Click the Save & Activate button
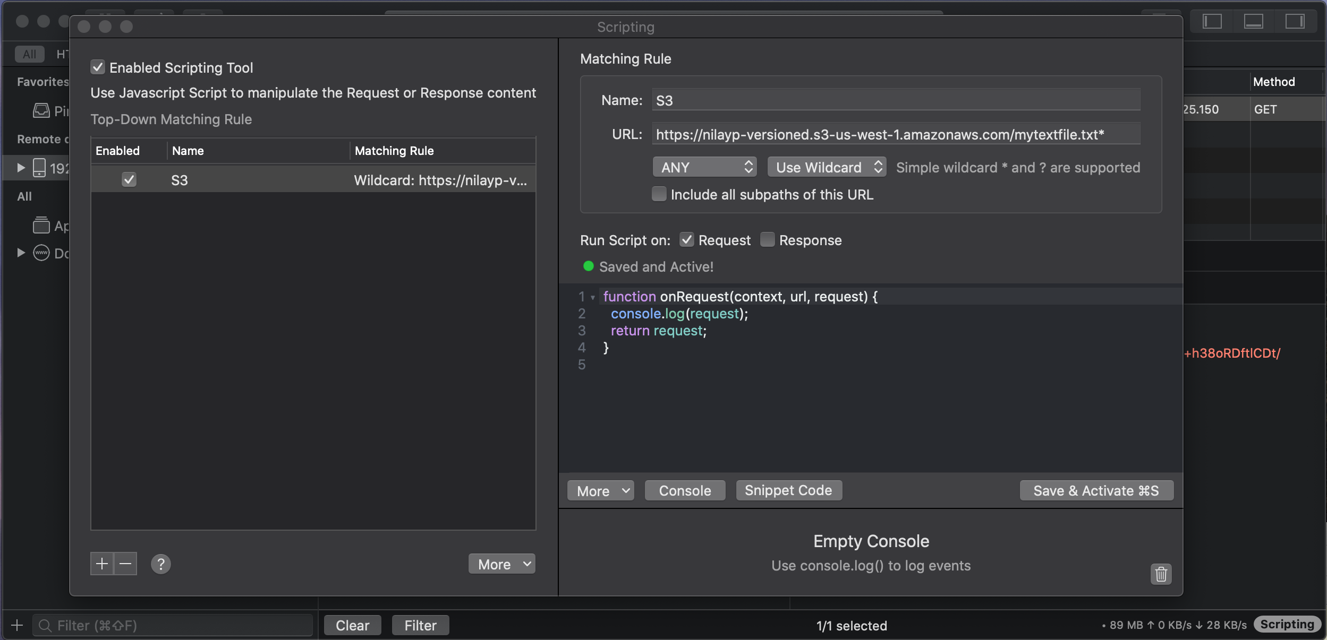This screenshot has width=1327, height=640. pos(1096,490)
